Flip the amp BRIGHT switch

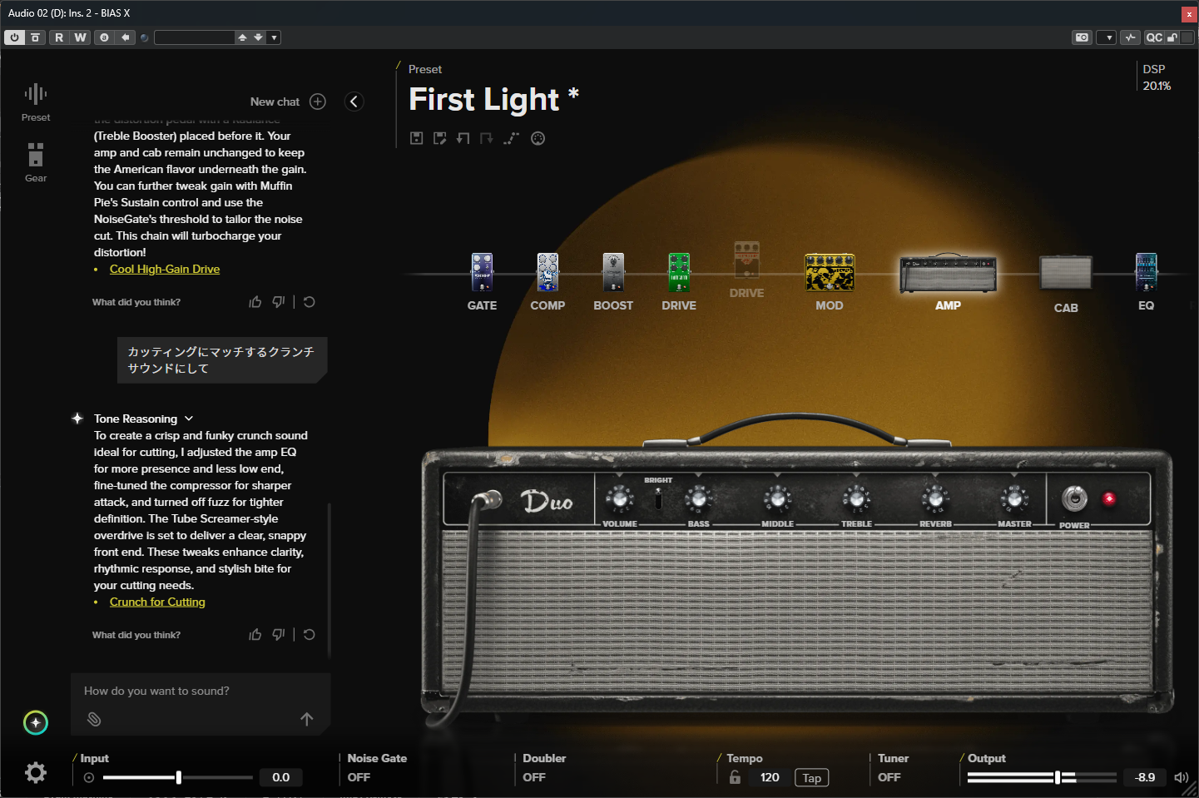658,498
